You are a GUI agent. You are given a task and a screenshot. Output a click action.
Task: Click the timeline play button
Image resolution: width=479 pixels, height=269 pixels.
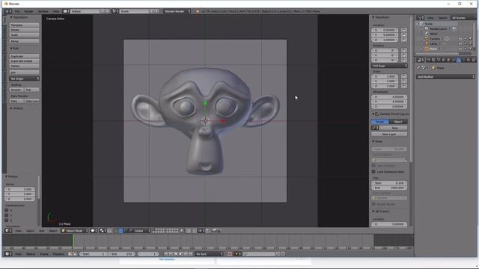pos(180,254)
